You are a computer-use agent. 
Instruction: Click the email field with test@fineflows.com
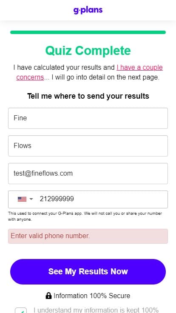click(x=88, y=174)
